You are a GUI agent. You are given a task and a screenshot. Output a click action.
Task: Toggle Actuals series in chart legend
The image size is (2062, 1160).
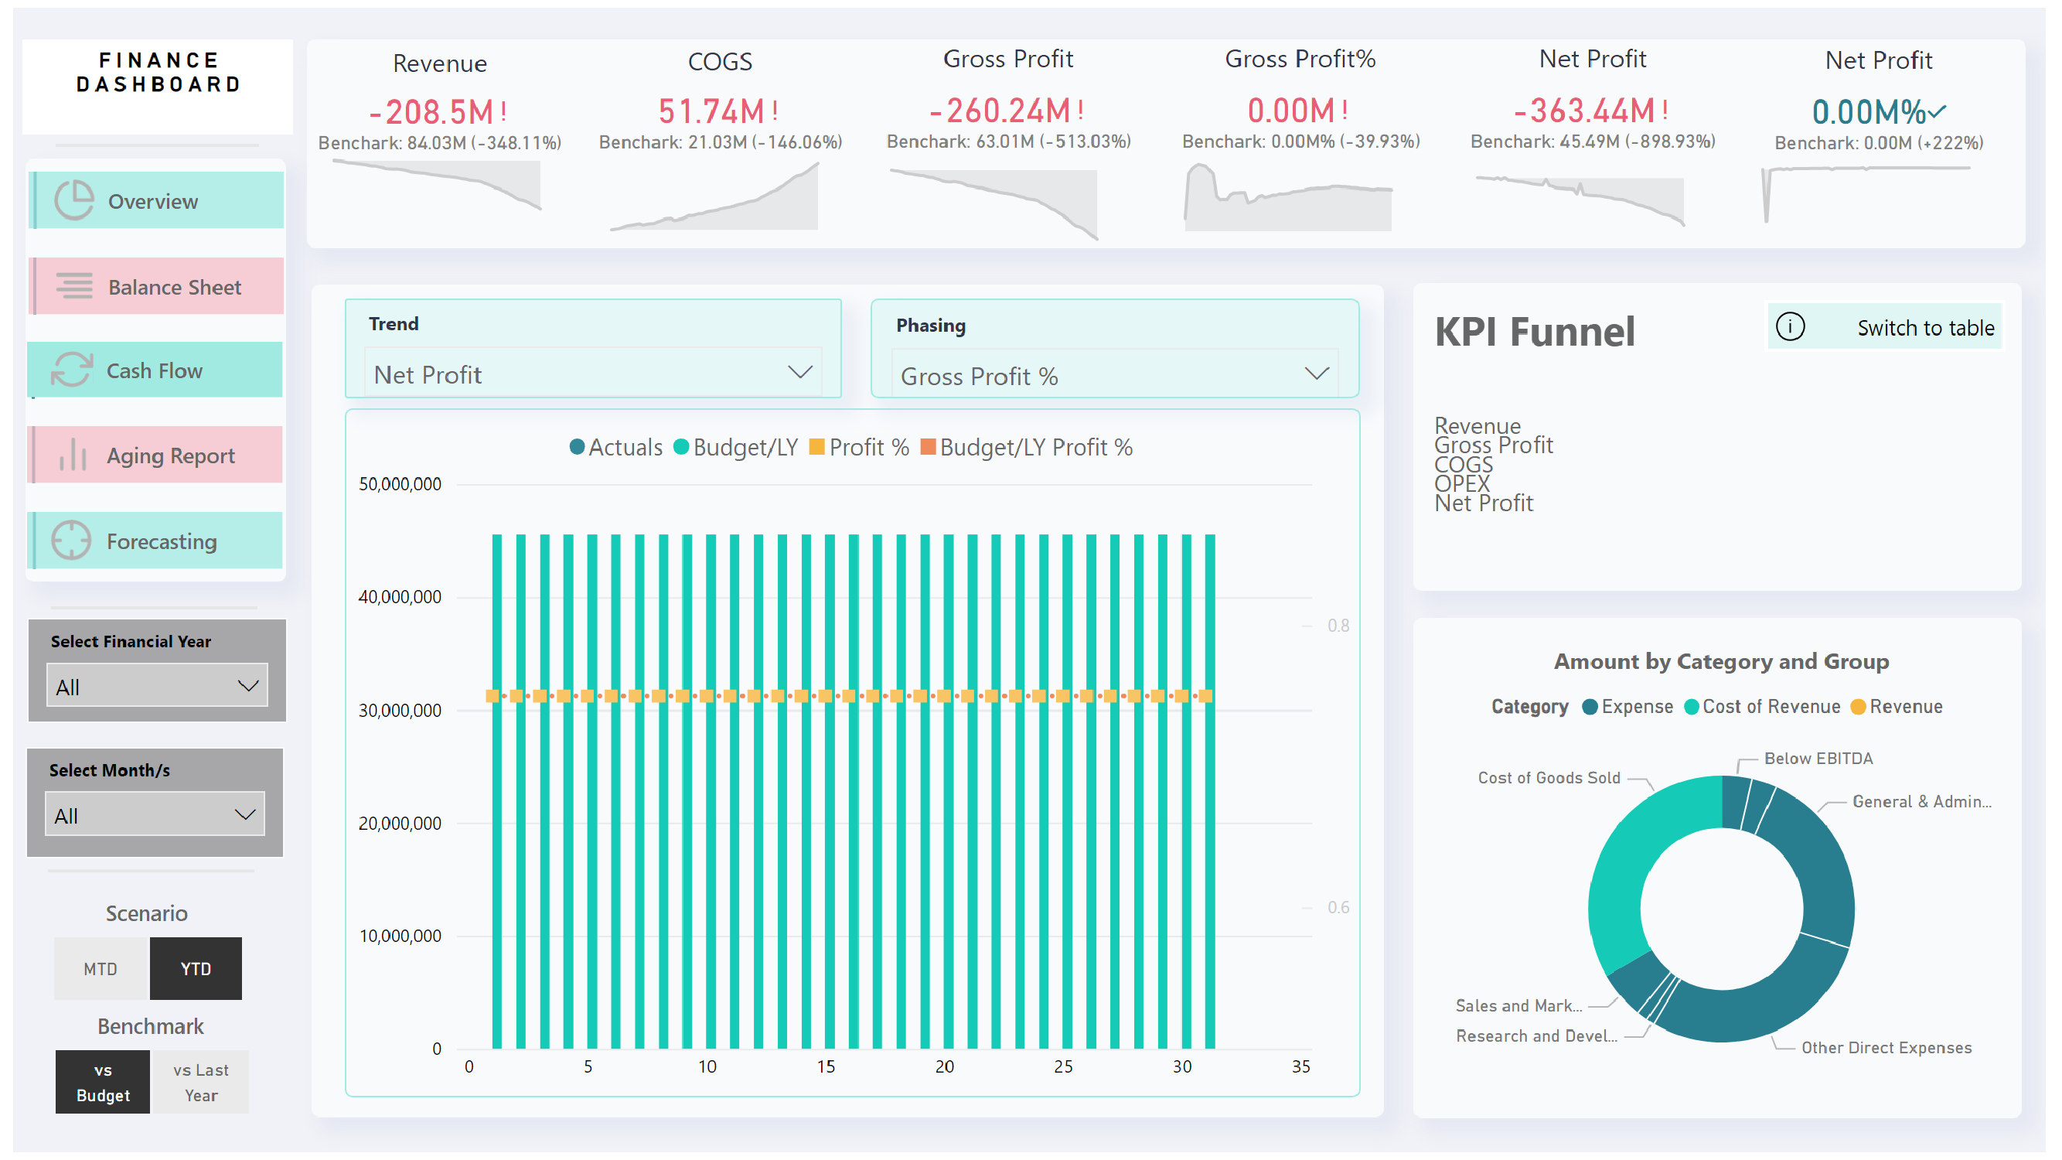(x=616, y=447)
